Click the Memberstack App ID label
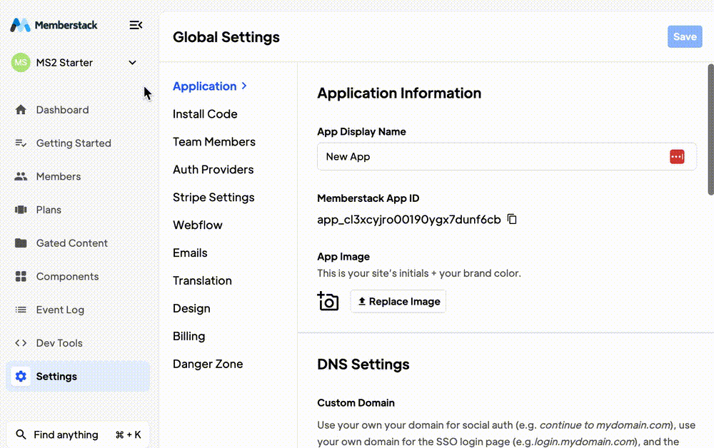Screen dimensions: 714x448 [368, 198]
